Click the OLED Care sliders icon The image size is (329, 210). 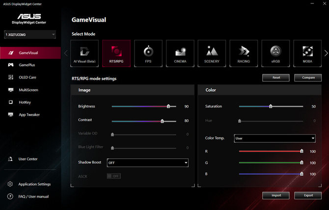(11, 78)
